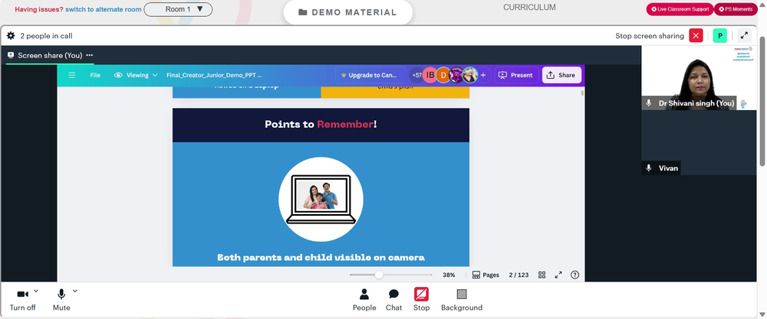Click the 38% zoom percentage
The image size is (767, 319).
tap(449, 275)
